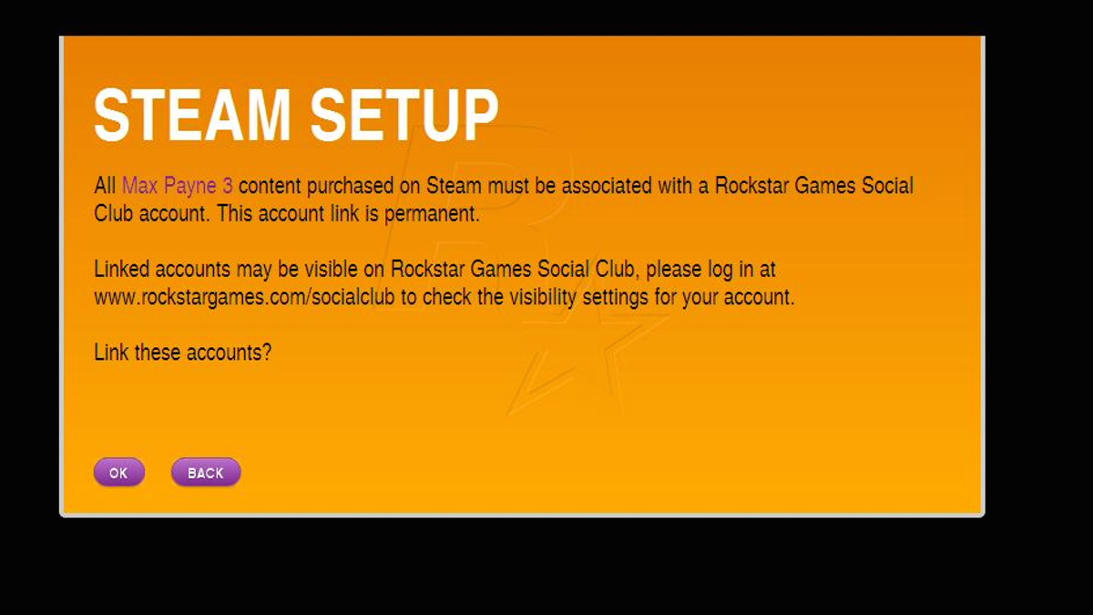Go back with the BACK button
Screen dimensions: 1093x615
tap(206, 473)
